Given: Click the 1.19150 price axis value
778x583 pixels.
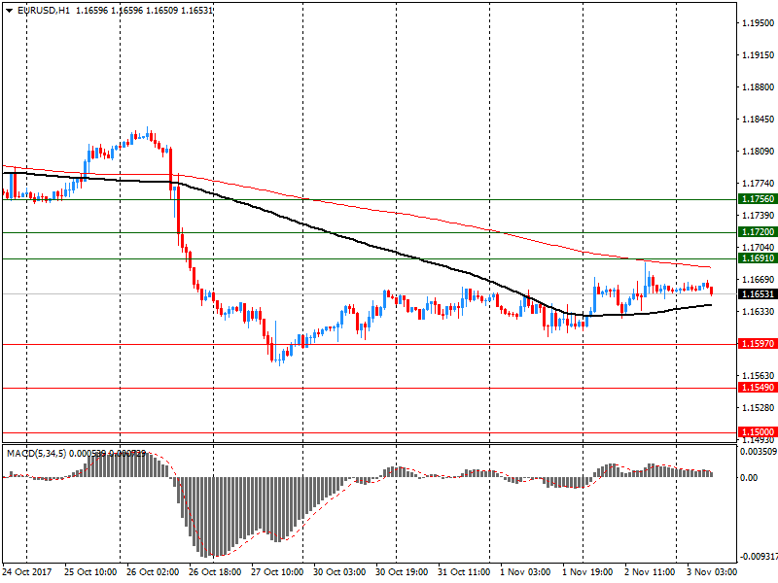Looking at the screenshot, I should coord(758,55).
